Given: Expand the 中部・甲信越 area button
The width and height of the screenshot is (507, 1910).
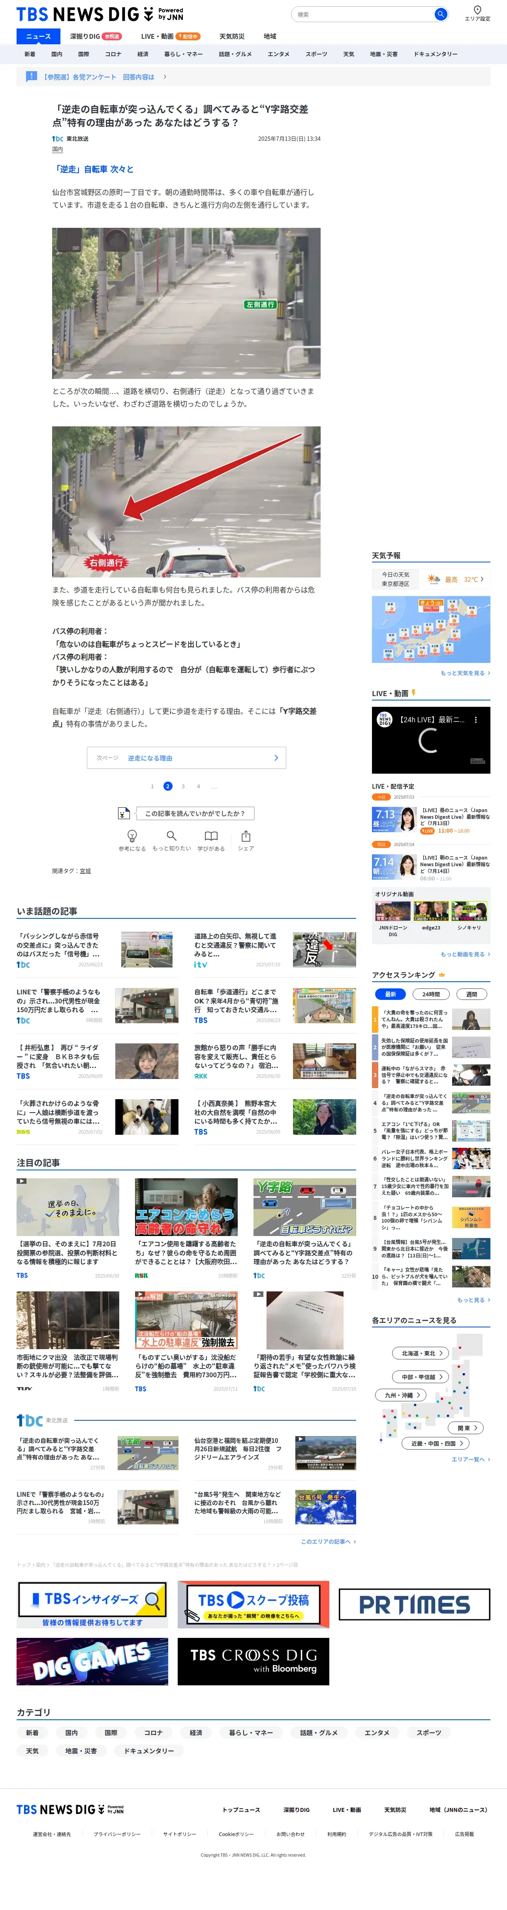Looking at the screenshot, I should [421, 1377].
